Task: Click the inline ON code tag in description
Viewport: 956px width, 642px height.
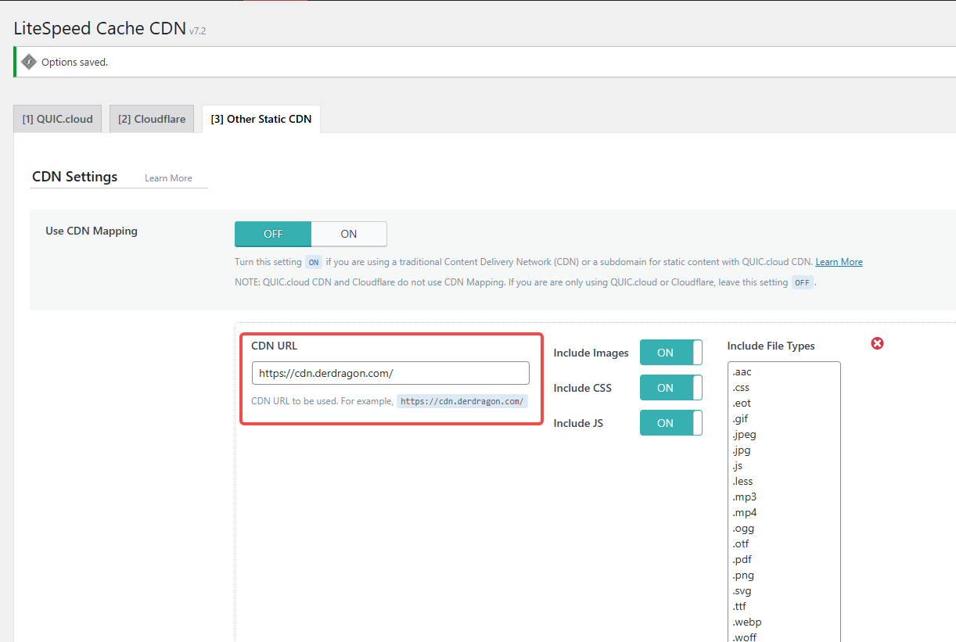Action: coord(313,263)
